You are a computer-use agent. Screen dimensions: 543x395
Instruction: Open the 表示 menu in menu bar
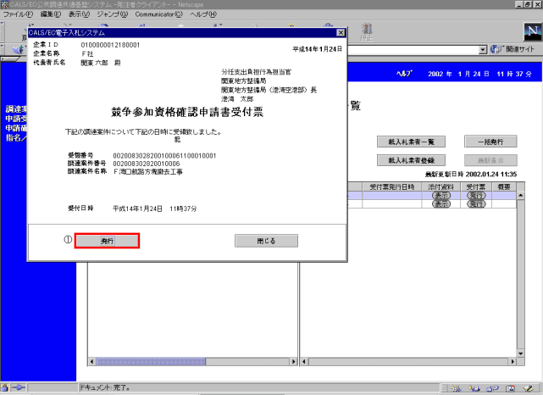click(79, 14)
